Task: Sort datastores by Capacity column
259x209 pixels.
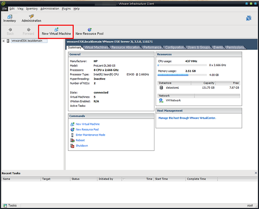Action: tap(203, 83)
